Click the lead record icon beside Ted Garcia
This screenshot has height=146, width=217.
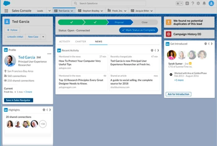(7, 21)
